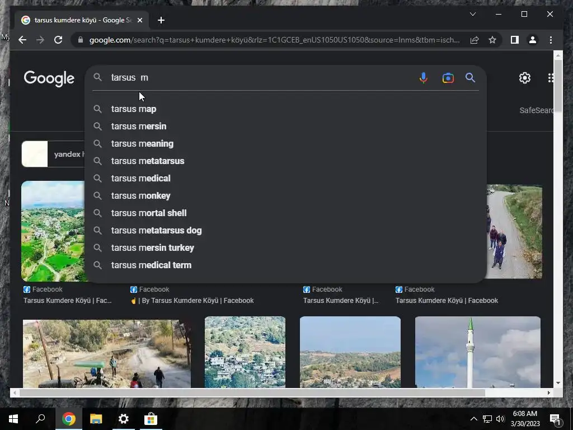Show hidden system tray icons

coord(473,419)
